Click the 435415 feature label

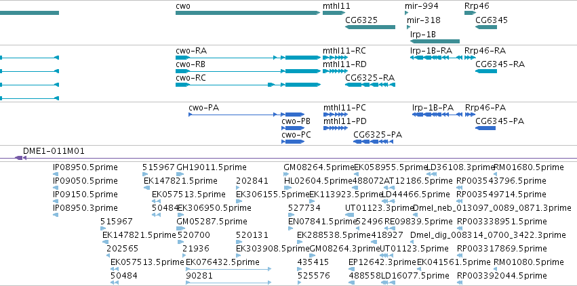pos(313,262)
